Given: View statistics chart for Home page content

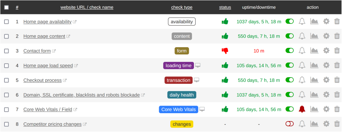Looking at the screenshot, I should coord(314,36).
